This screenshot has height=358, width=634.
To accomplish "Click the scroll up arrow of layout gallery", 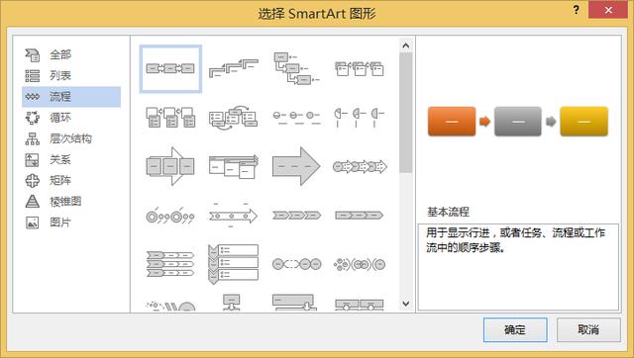I will coord(406,45).
